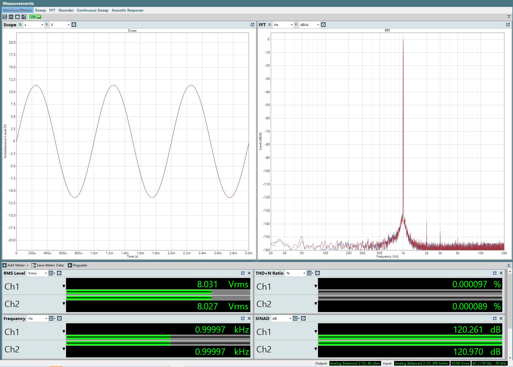
Task: Toggle the green generator ON switch
Action: pyautogui.click(x=35, y=17)
